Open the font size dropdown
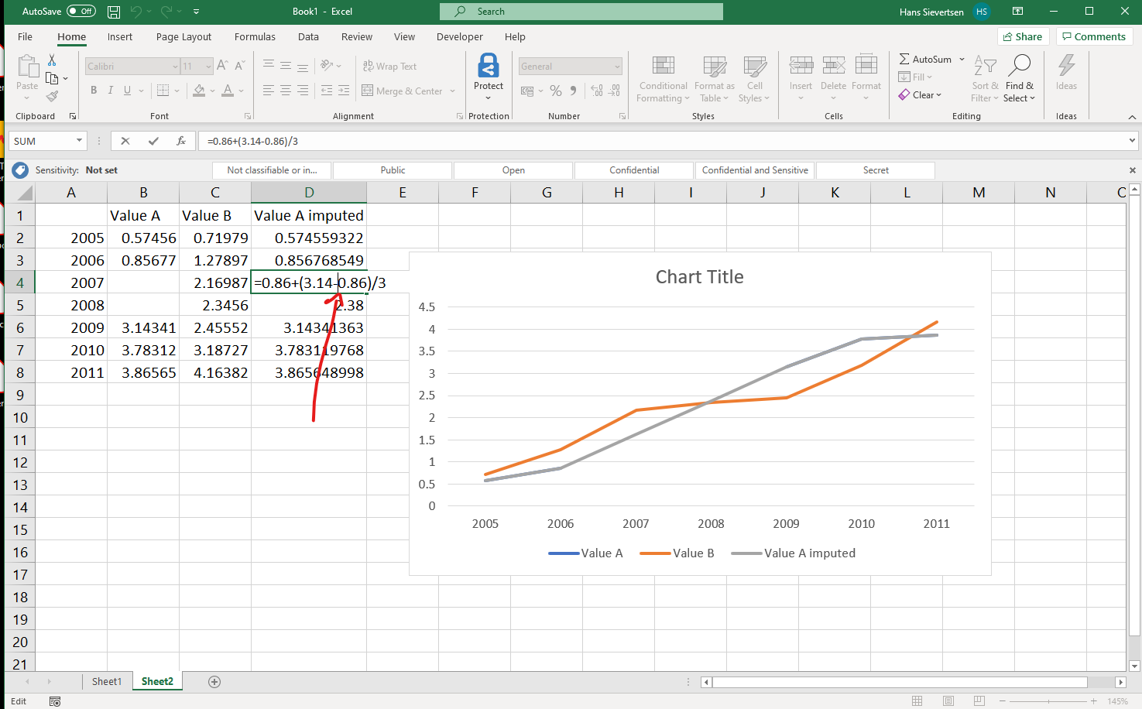 click(208, 67)
